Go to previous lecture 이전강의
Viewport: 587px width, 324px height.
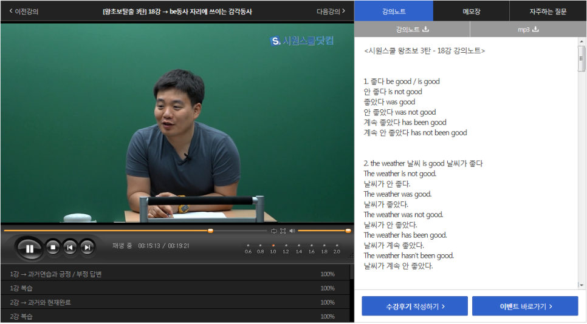24,12
